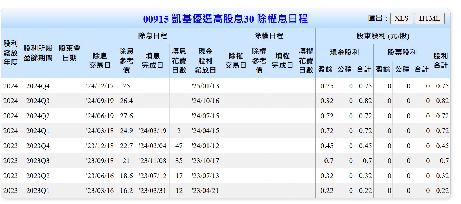Click ex-dividend date '24/12/17

point(100,86)
